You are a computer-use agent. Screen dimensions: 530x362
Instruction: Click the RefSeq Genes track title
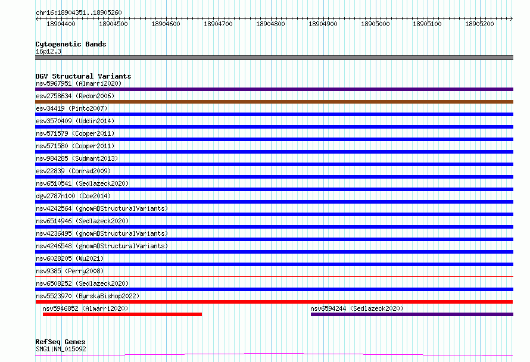click(x=60, y=342)
